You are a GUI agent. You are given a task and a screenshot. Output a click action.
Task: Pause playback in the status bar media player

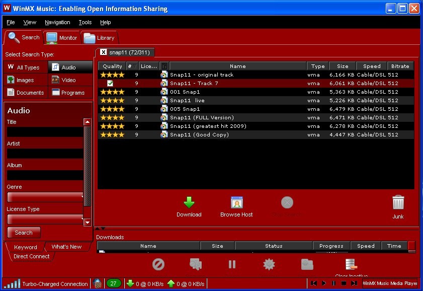point(333,283)
